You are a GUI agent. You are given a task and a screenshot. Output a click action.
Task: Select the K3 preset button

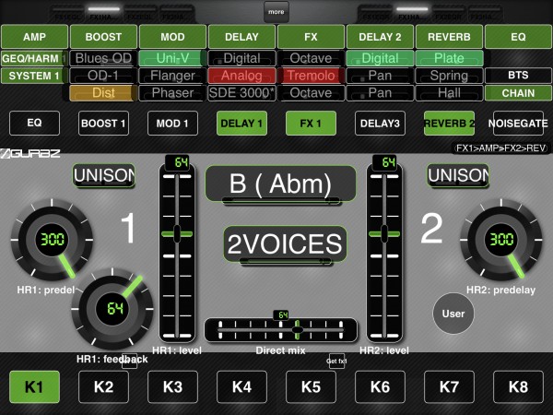172,386
